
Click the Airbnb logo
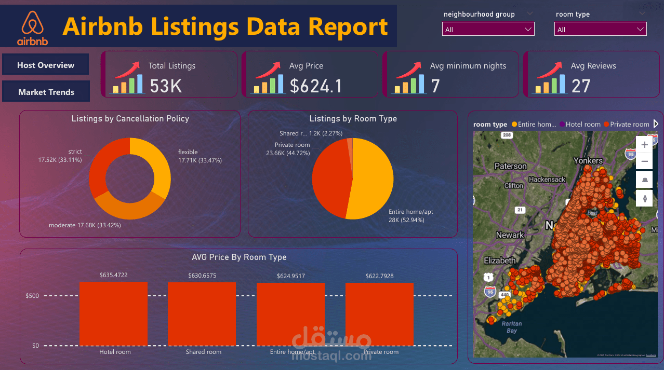pos(32,28)
